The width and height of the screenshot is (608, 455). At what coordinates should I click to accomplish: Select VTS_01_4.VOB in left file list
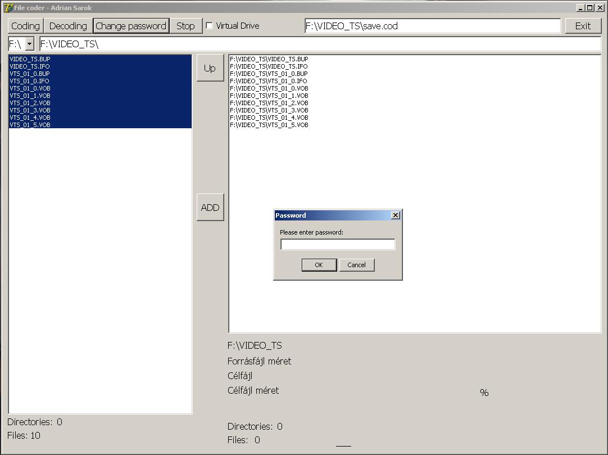coord(100,118)
